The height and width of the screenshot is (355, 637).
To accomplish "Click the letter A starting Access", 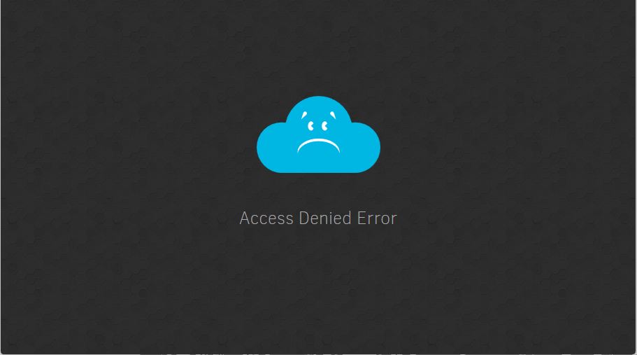I will (x=245, y=218).
